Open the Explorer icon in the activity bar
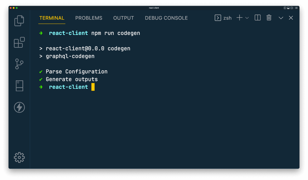 click(x=19, y=21)
